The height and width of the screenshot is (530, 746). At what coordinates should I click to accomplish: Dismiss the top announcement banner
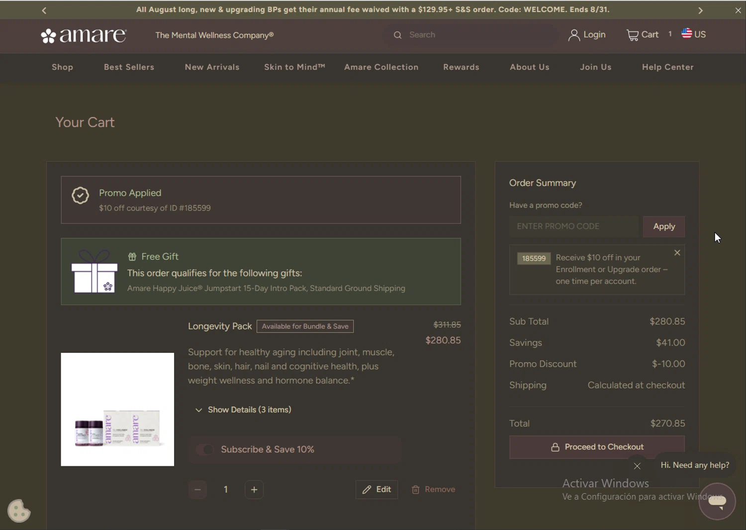[x=738, y=10]
